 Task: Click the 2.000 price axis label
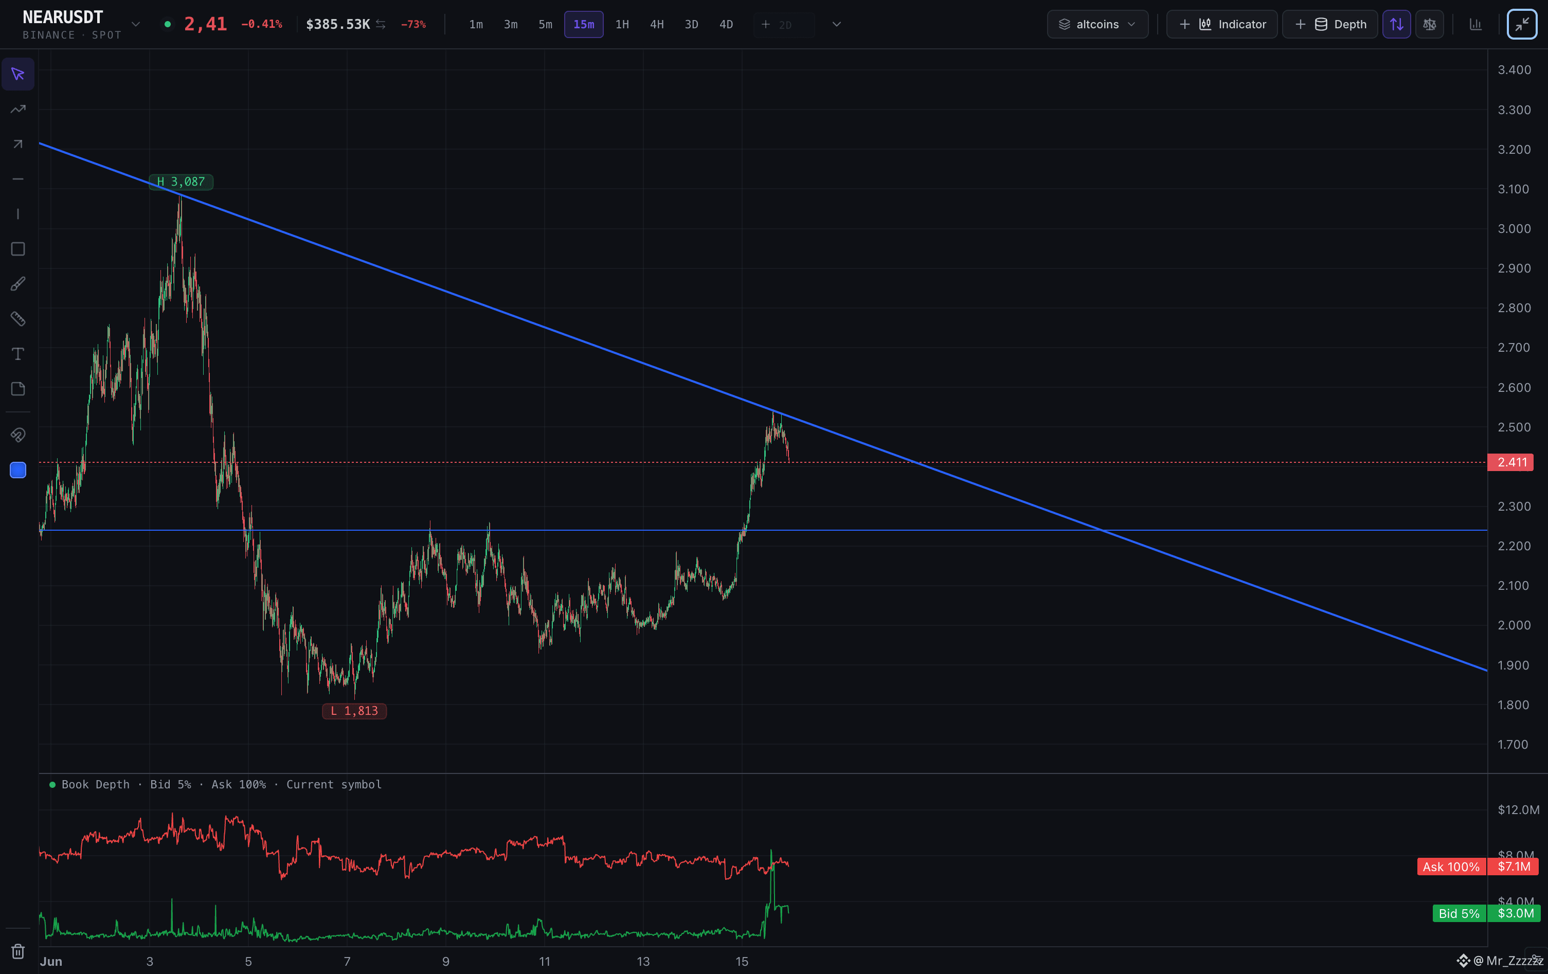(x=1514, y=625)
